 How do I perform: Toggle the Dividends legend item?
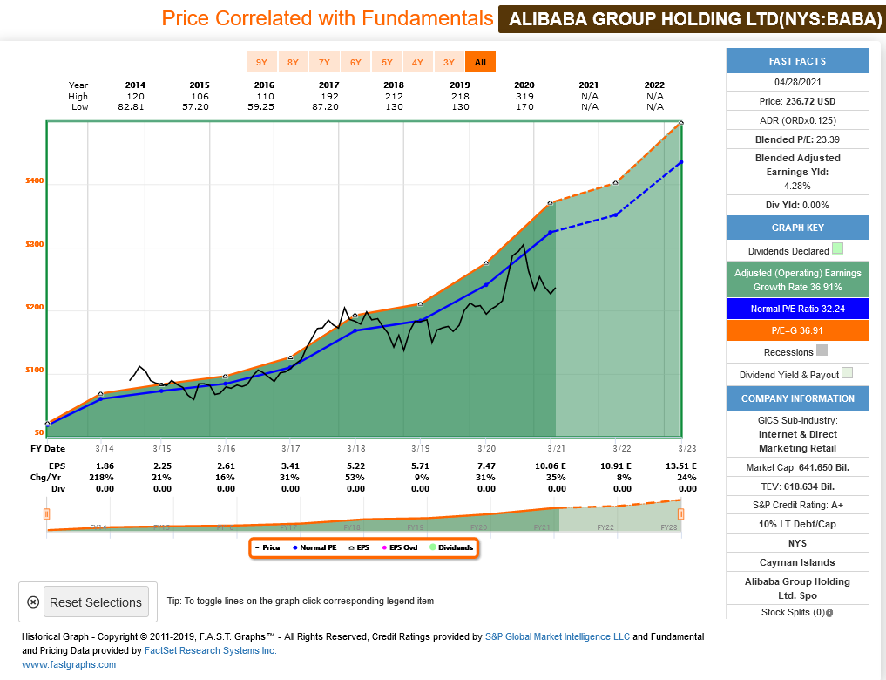click(x=451, y=547)
